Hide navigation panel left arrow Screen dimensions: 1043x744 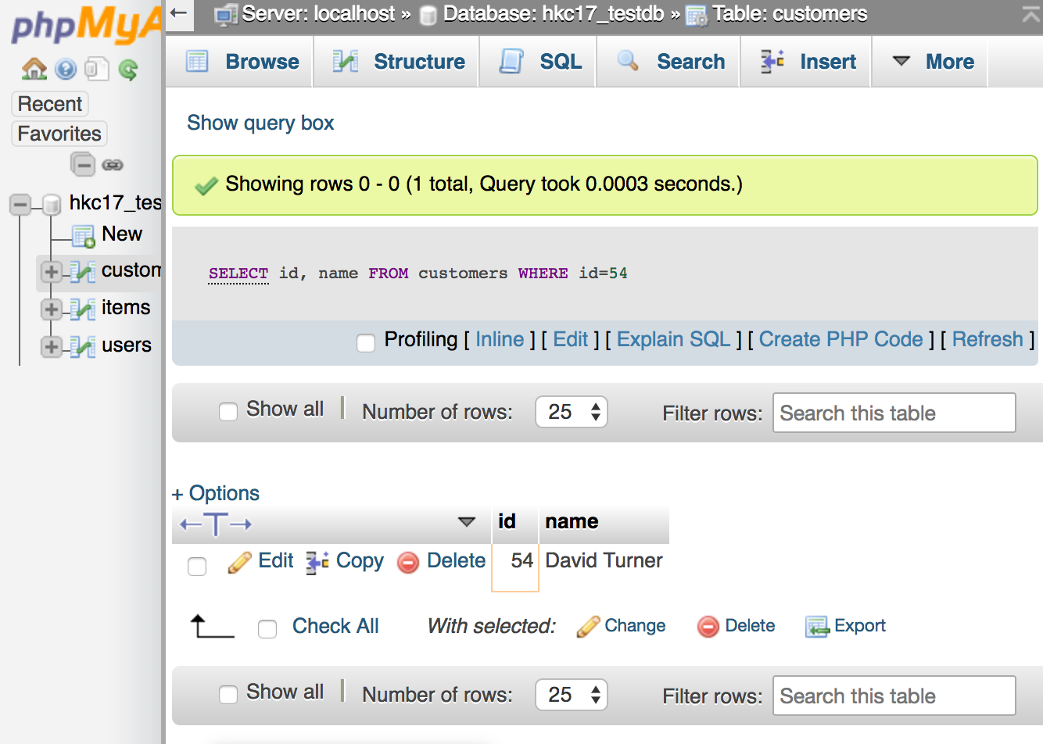click(x=179, y=13)
